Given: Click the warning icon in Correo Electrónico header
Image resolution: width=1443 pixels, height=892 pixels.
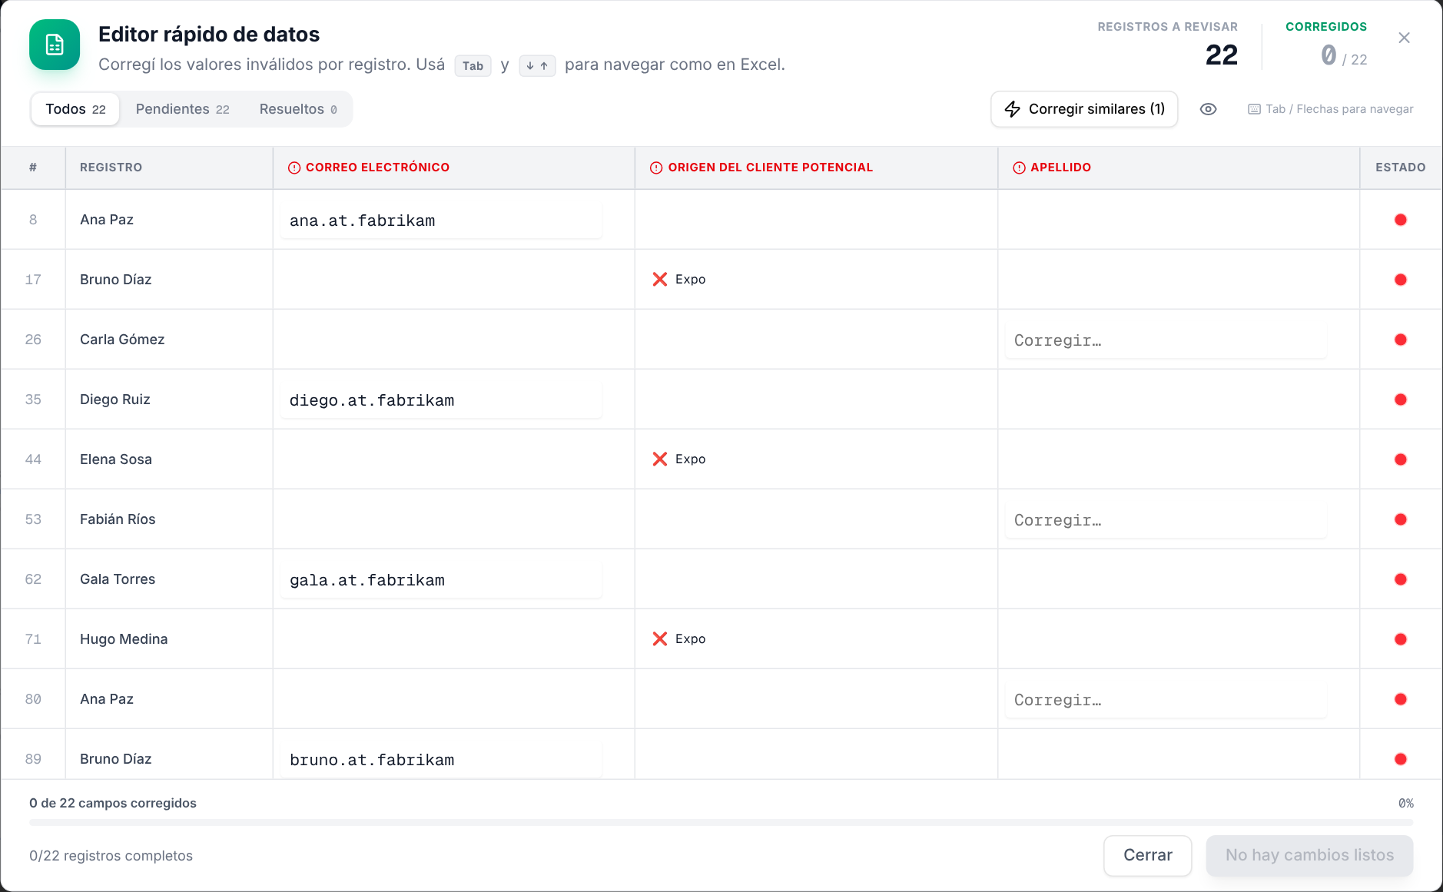Looking at the screenshot, I should 294,167.
